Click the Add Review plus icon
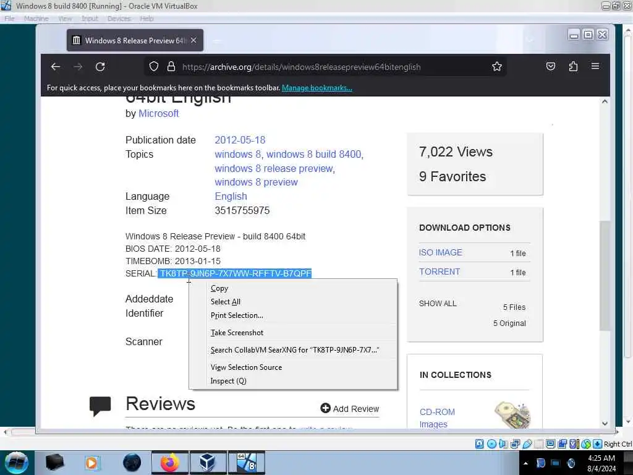633x475 pixels. [x=325, y=408]
